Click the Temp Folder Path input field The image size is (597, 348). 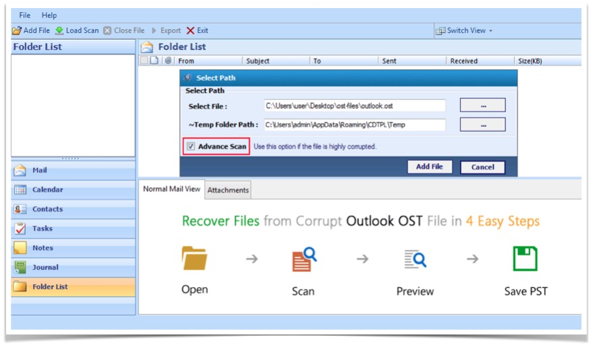tap(354, 125)
